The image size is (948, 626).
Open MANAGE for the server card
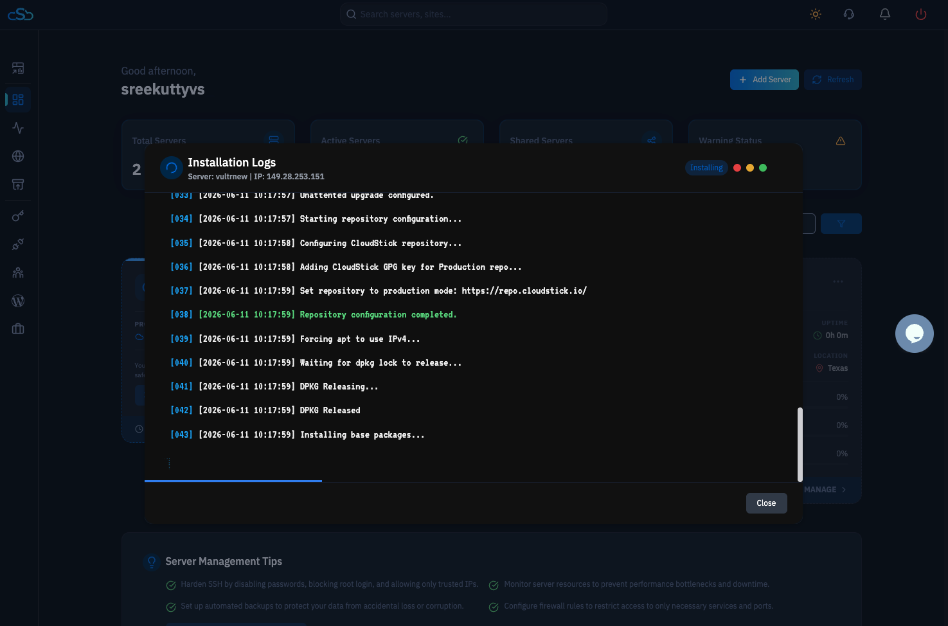pos(825,490)
